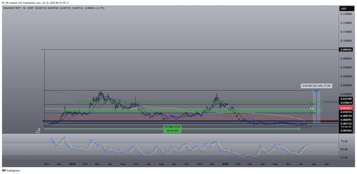Select the blue vertical price range arrow
The image size is (357, 174).
[x=317, y=107]
